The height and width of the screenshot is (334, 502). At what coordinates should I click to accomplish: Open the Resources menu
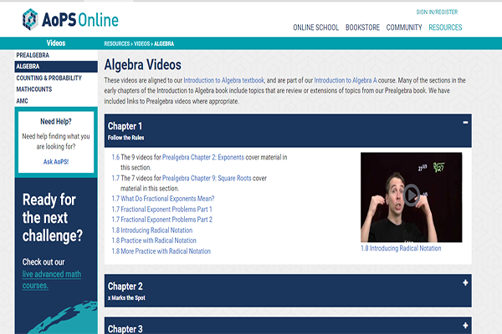[x=445, y=28]
